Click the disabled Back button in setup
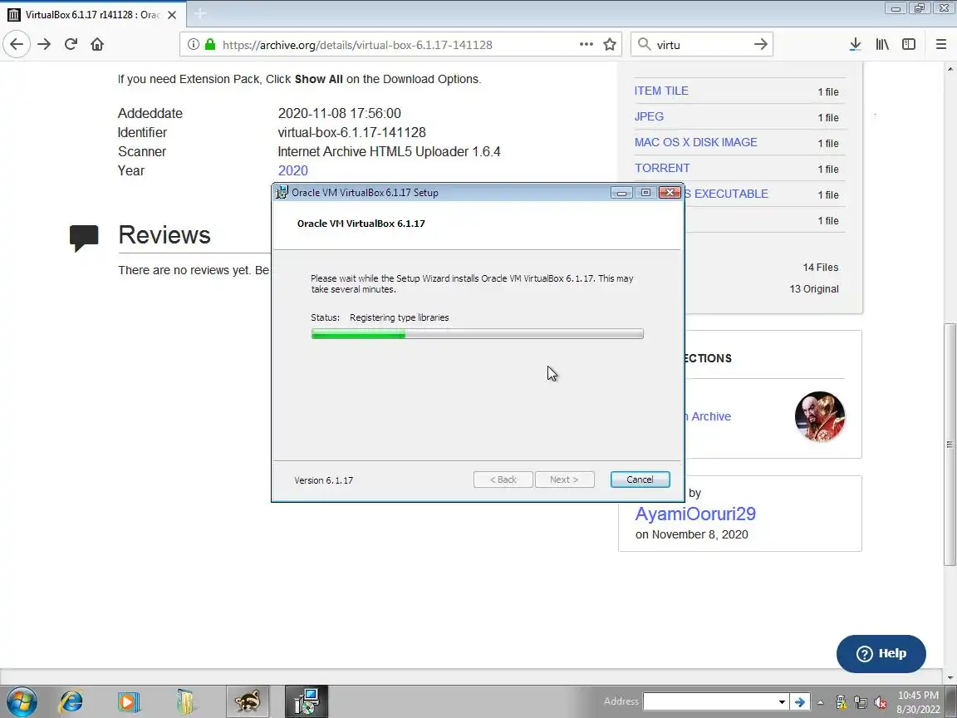 [503, 479]
